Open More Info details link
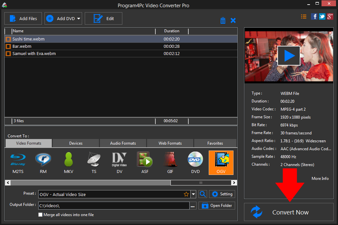338x225 pixels. click(x=320, y=178)
